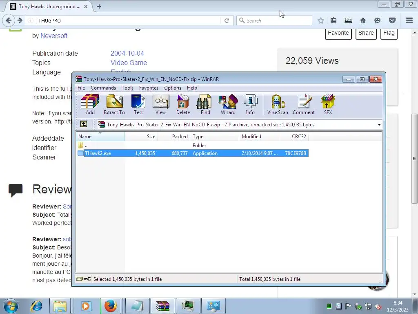Viewport: 418px width, 314px height.
Task: Click the key password icon in status bar
Action: (x=87, y=279)
